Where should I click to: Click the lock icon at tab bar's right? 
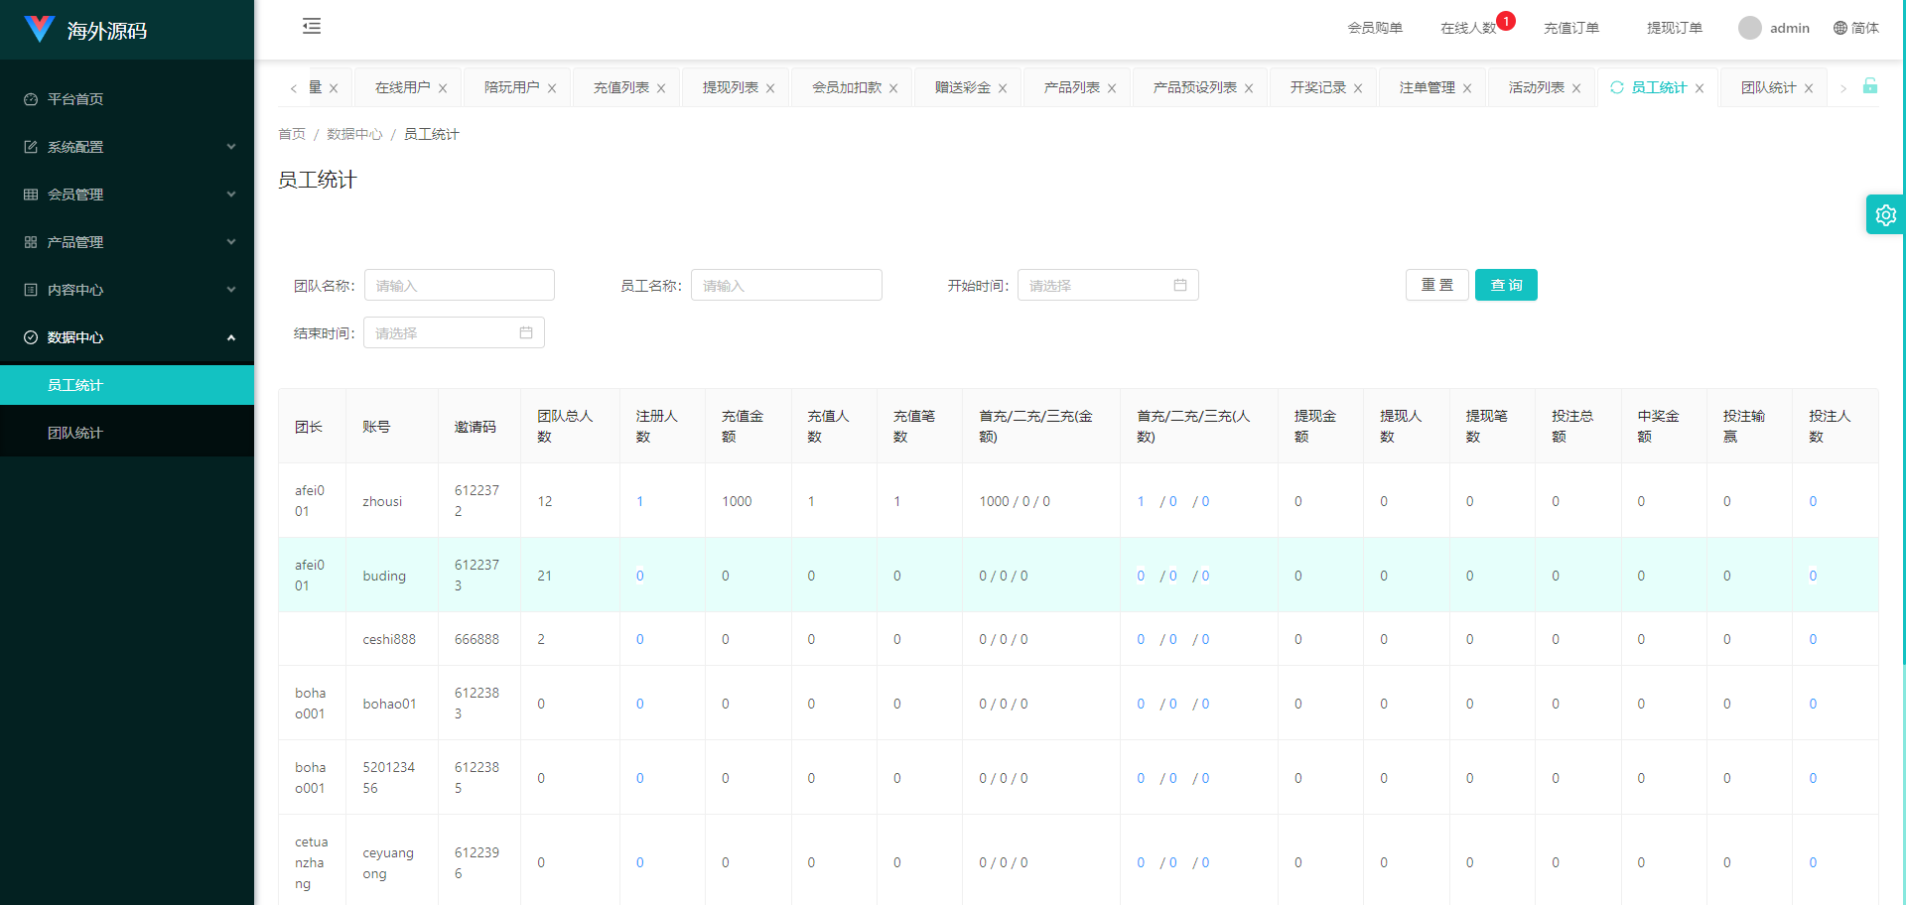click(1871, 87)
